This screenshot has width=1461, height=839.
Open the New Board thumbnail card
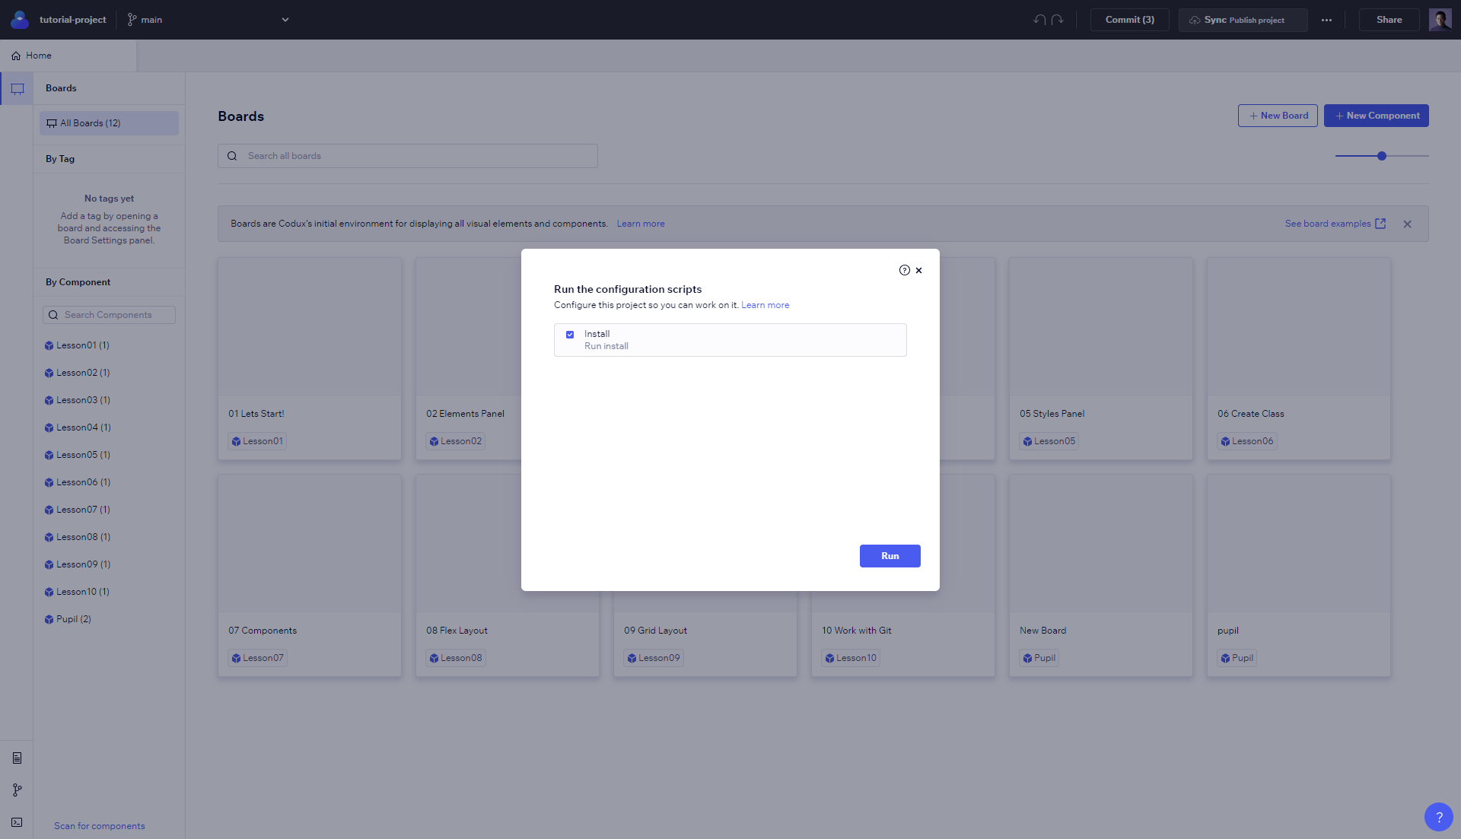point(1101,544)
